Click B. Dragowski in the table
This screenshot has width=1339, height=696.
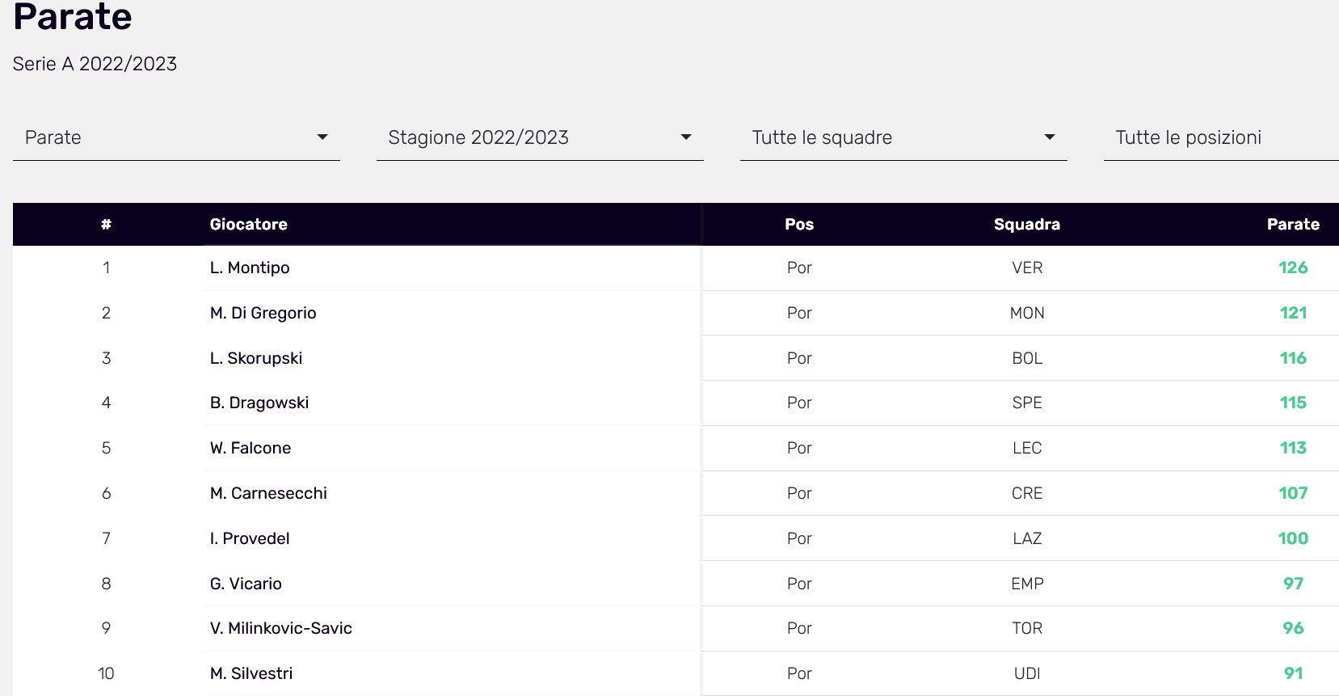click(259, 403)
